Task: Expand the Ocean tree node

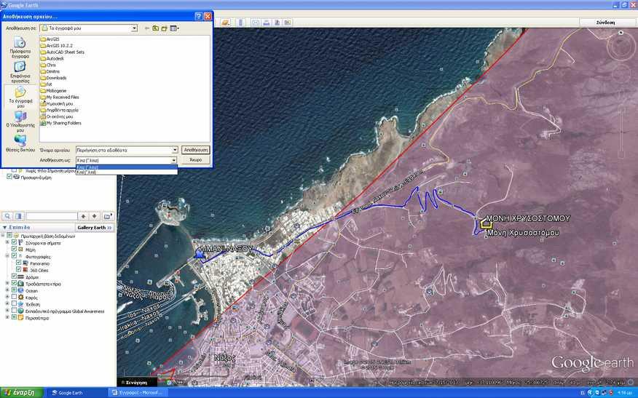Action: 7,290
